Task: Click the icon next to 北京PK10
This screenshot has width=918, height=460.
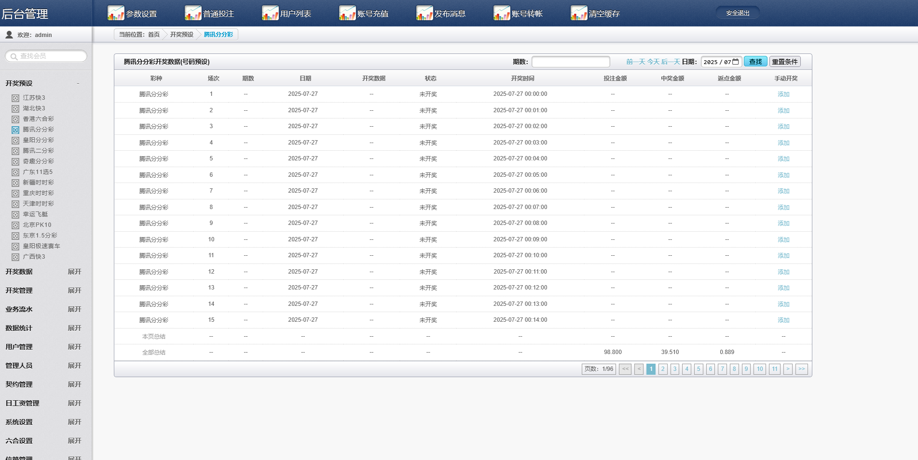Action: pos(15,225)
